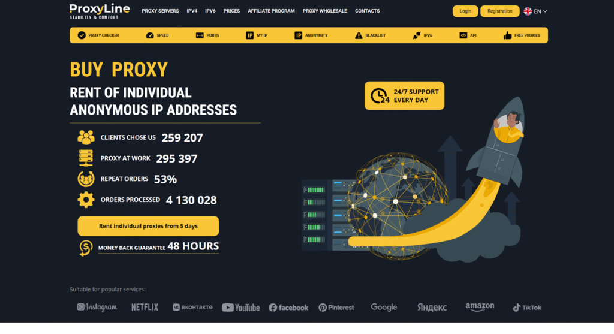Open the Prices menu item
This screenshot has width=614, height=334.
(x=231, y=11)
